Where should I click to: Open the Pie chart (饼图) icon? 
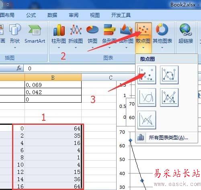[92, 30]
